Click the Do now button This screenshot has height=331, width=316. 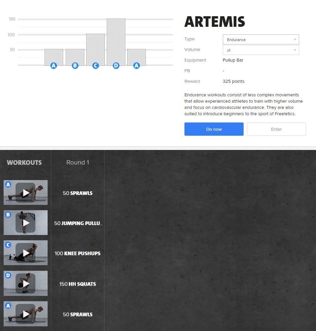[214, 129]
